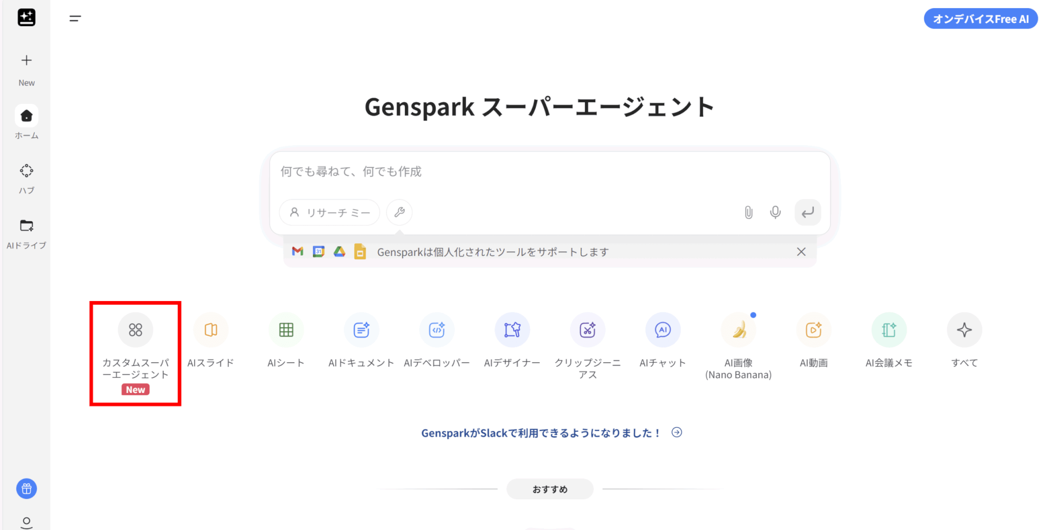Attach a file with the paperclip icon
The height and width of the screenshot is (530, 1047).
point(748,212)
